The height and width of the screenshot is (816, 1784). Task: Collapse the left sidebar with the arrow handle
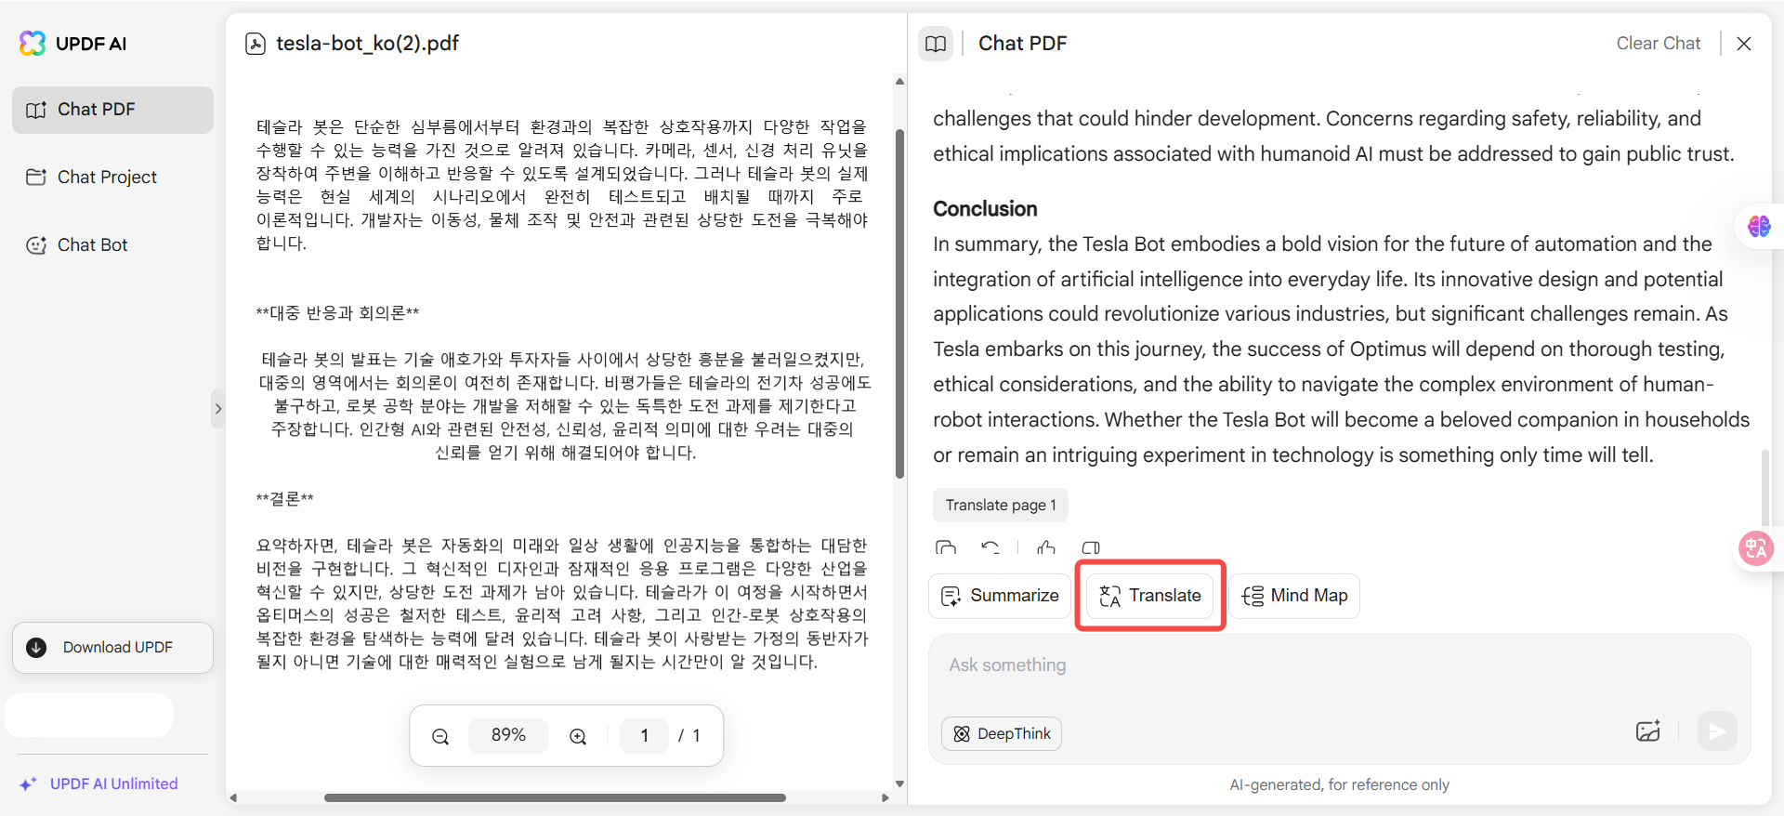coord(218,409)
